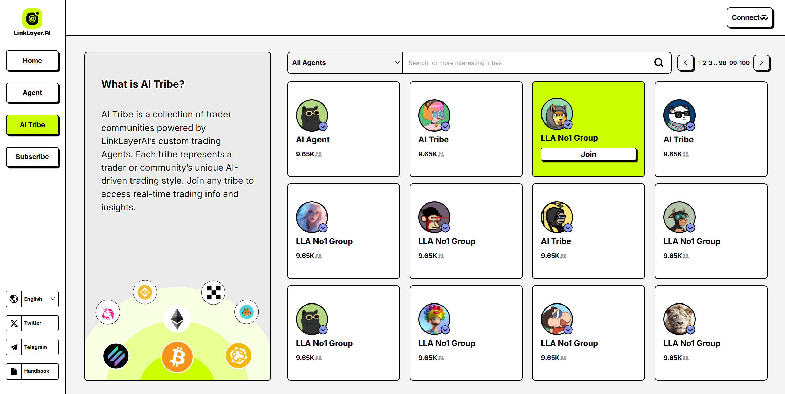Click the goggled bull avatar
Screen dimensions: 785x394
tap(679, 217)
